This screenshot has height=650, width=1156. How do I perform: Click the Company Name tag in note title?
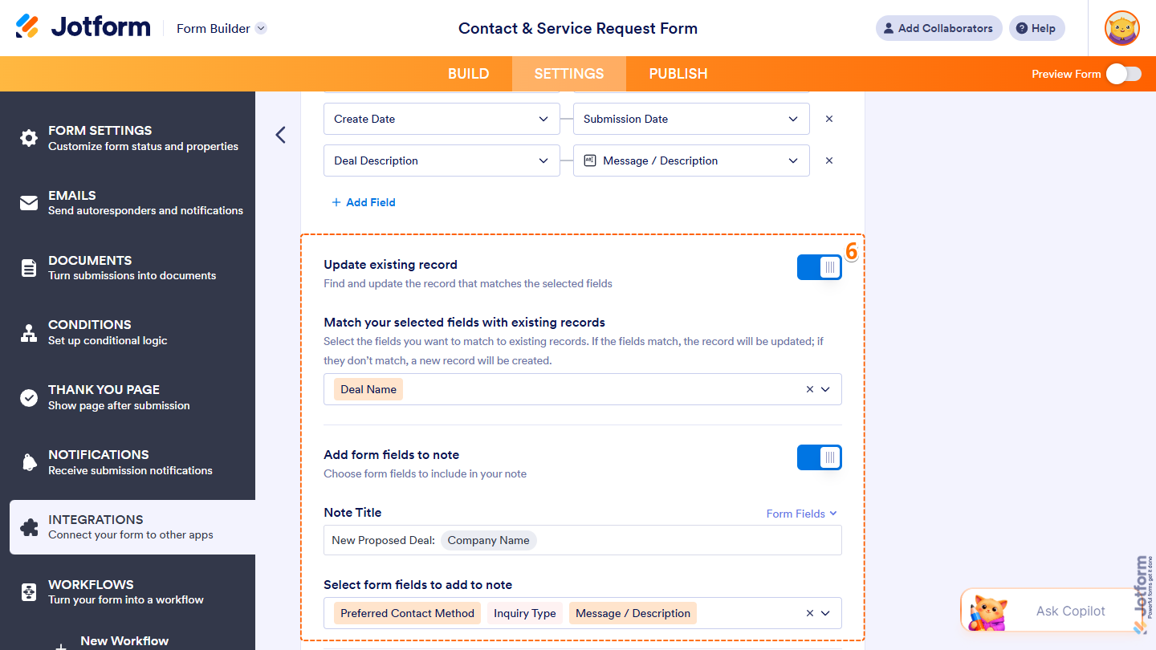click(489, 540)
